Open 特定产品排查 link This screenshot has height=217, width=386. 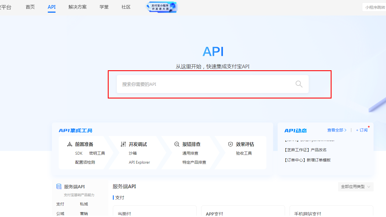[x=194, y=162]
